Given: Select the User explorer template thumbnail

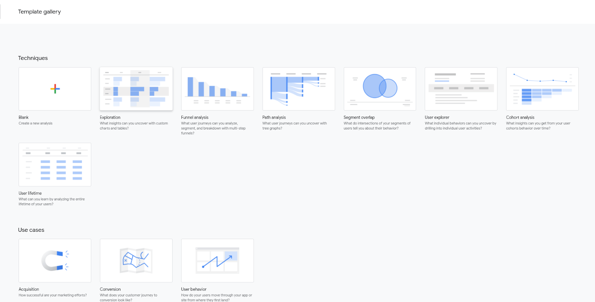Looking at the screenshot, I should [x=461, y=89].
